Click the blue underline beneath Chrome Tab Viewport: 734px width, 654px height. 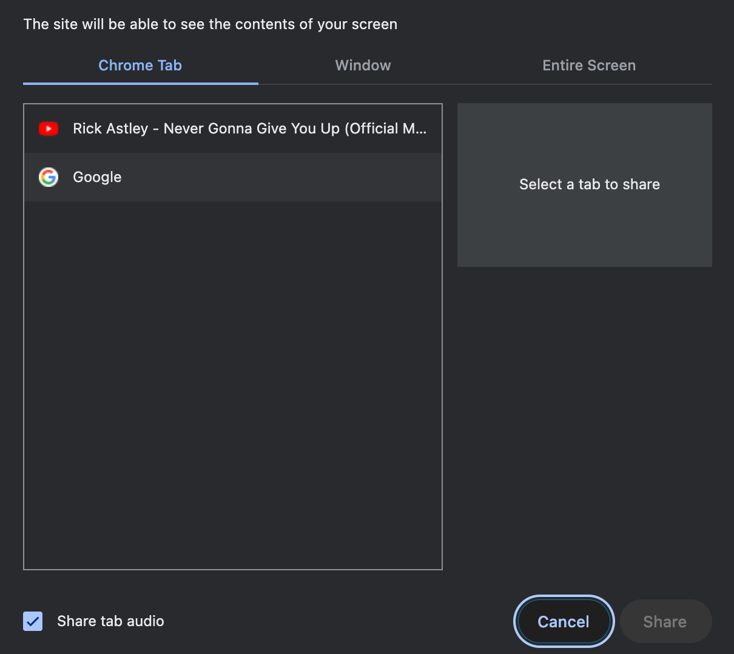pyautogui.click(x=140, y=83)
